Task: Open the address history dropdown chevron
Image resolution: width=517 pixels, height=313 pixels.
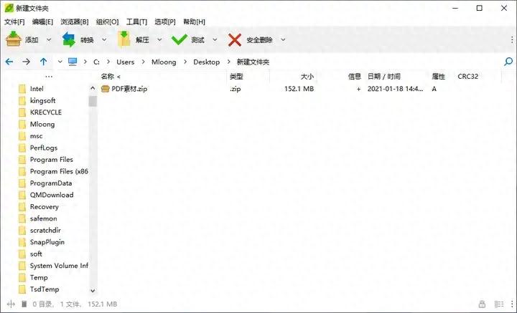Action: (60, 62)
